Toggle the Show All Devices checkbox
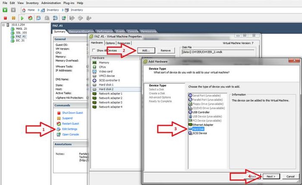Image resolution: width=302 pixels, height=185 pixels. 94,50
